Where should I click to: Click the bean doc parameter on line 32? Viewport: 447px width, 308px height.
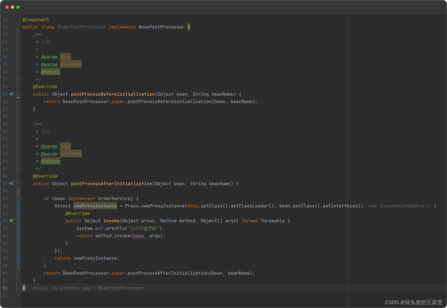pos(66,146)
